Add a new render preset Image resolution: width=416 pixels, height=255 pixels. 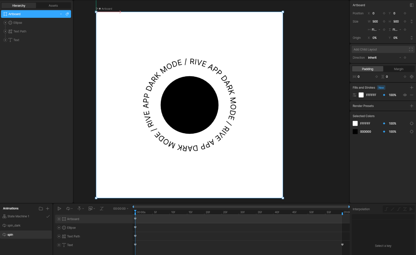coord(412,106)
